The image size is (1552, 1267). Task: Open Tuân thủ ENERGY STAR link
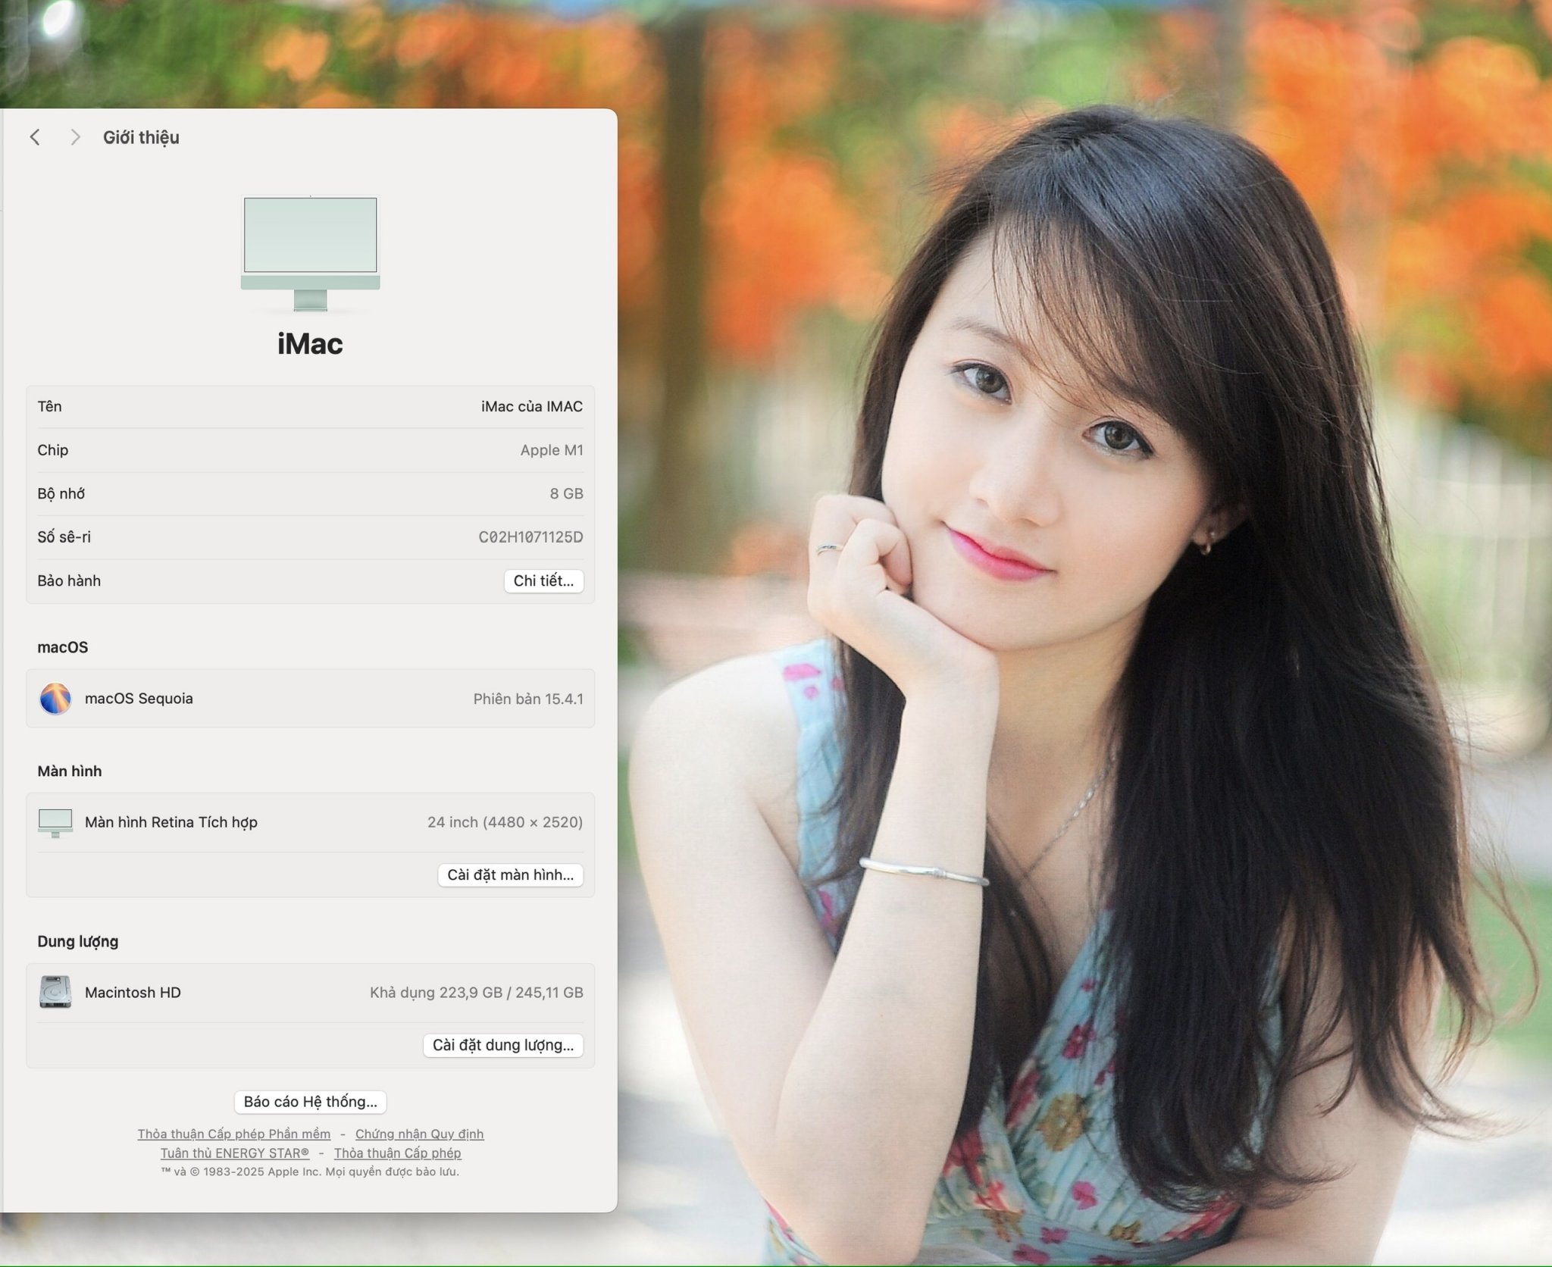[235, 1153]
